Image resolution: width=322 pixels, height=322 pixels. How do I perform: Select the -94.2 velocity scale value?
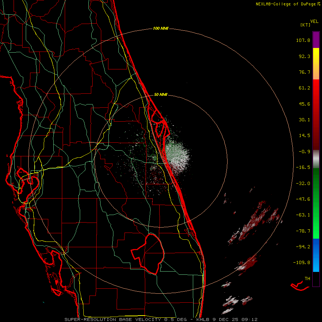[x=303, y=247]
